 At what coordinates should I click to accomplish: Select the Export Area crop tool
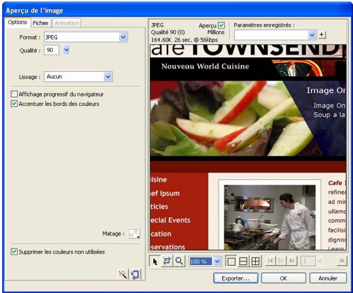pos(167,261)
